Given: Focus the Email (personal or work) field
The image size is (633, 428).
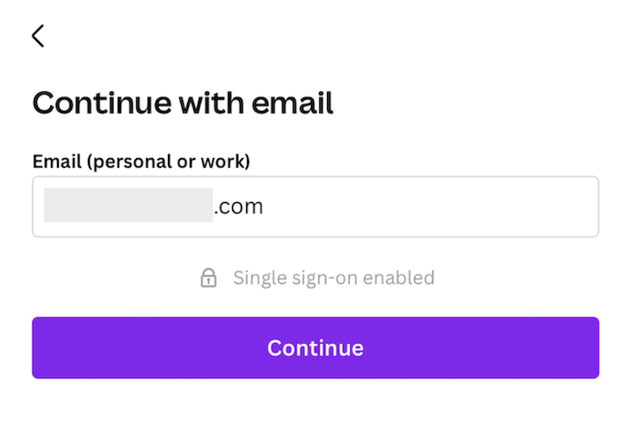Looking at the screenshot, I should coord(316,207).
